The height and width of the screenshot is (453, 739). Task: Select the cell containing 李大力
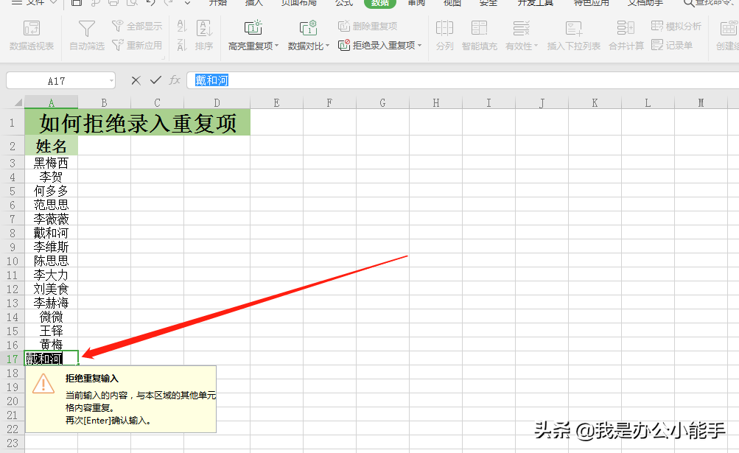pos(52,275)
